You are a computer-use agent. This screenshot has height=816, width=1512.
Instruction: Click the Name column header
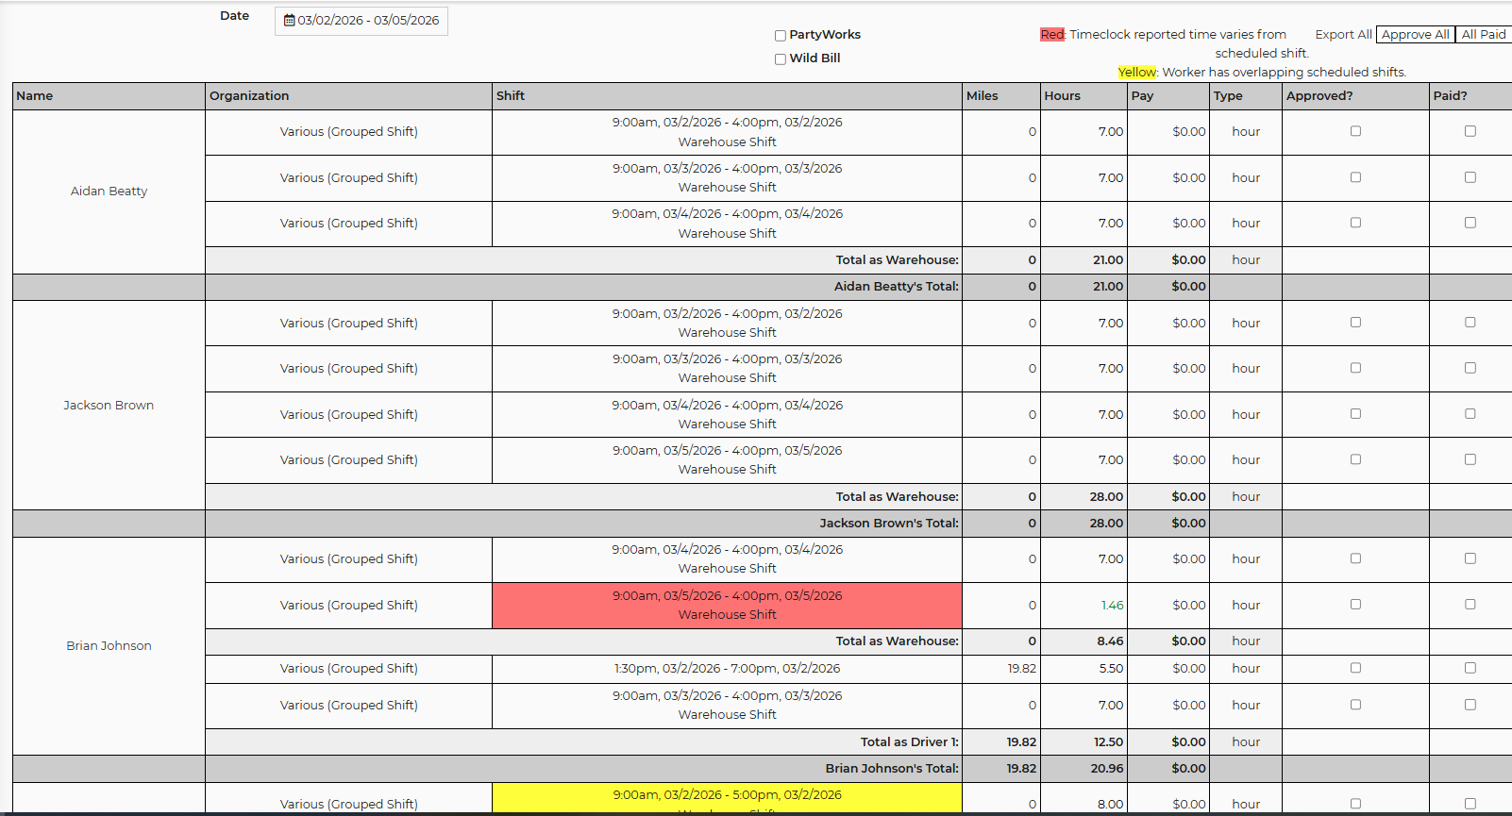[35, 96]
